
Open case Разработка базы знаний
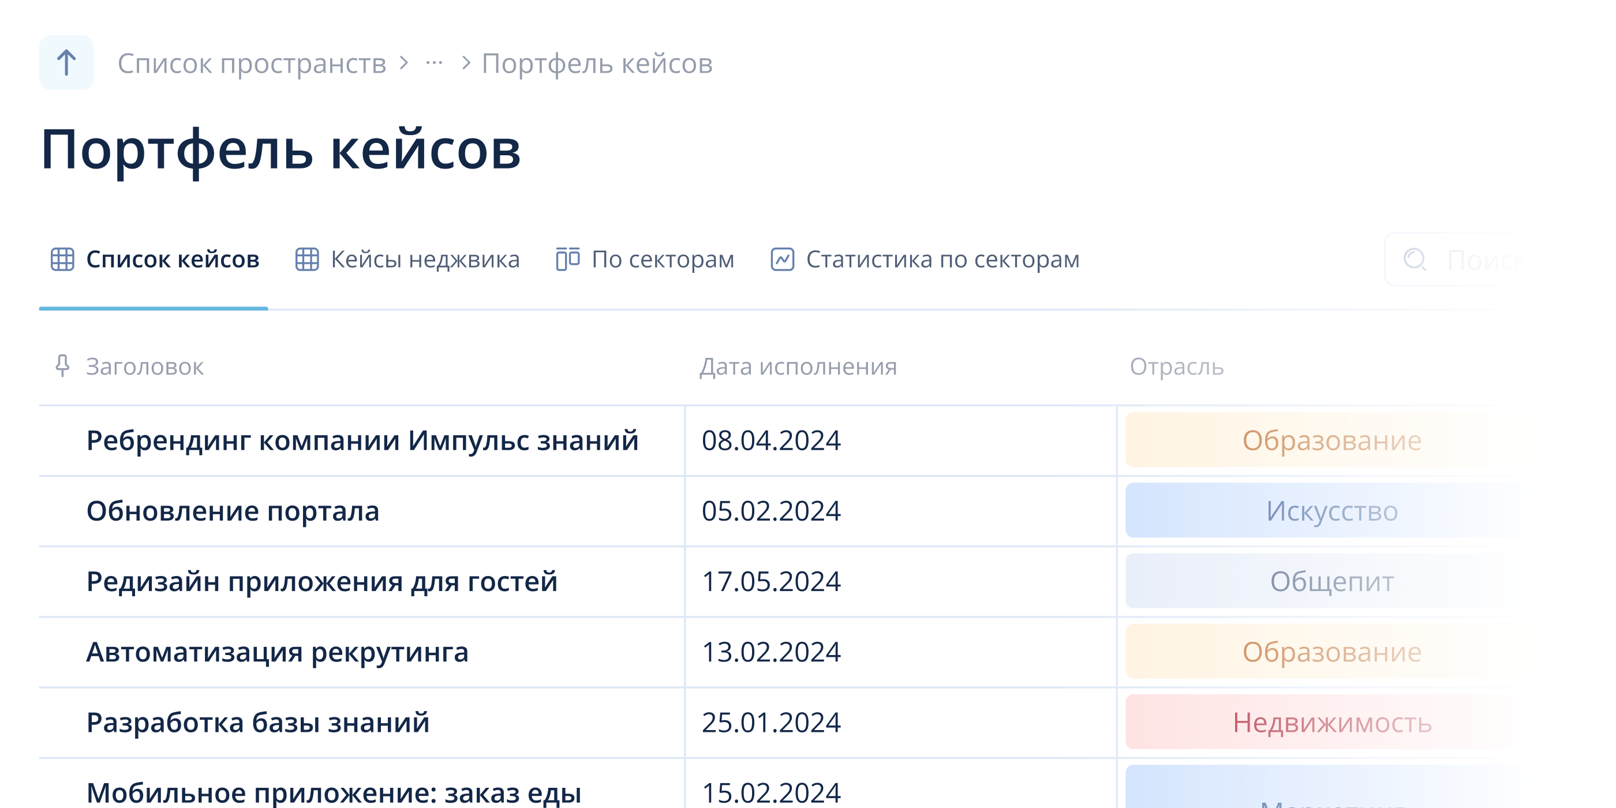pos(258,722)
